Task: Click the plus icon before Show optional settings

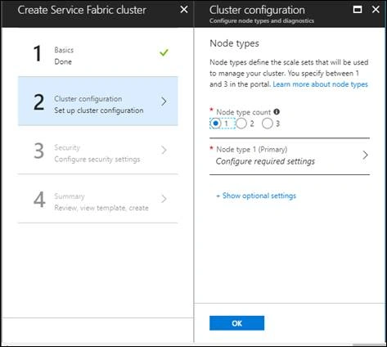Action: click(x=218, y=196)
